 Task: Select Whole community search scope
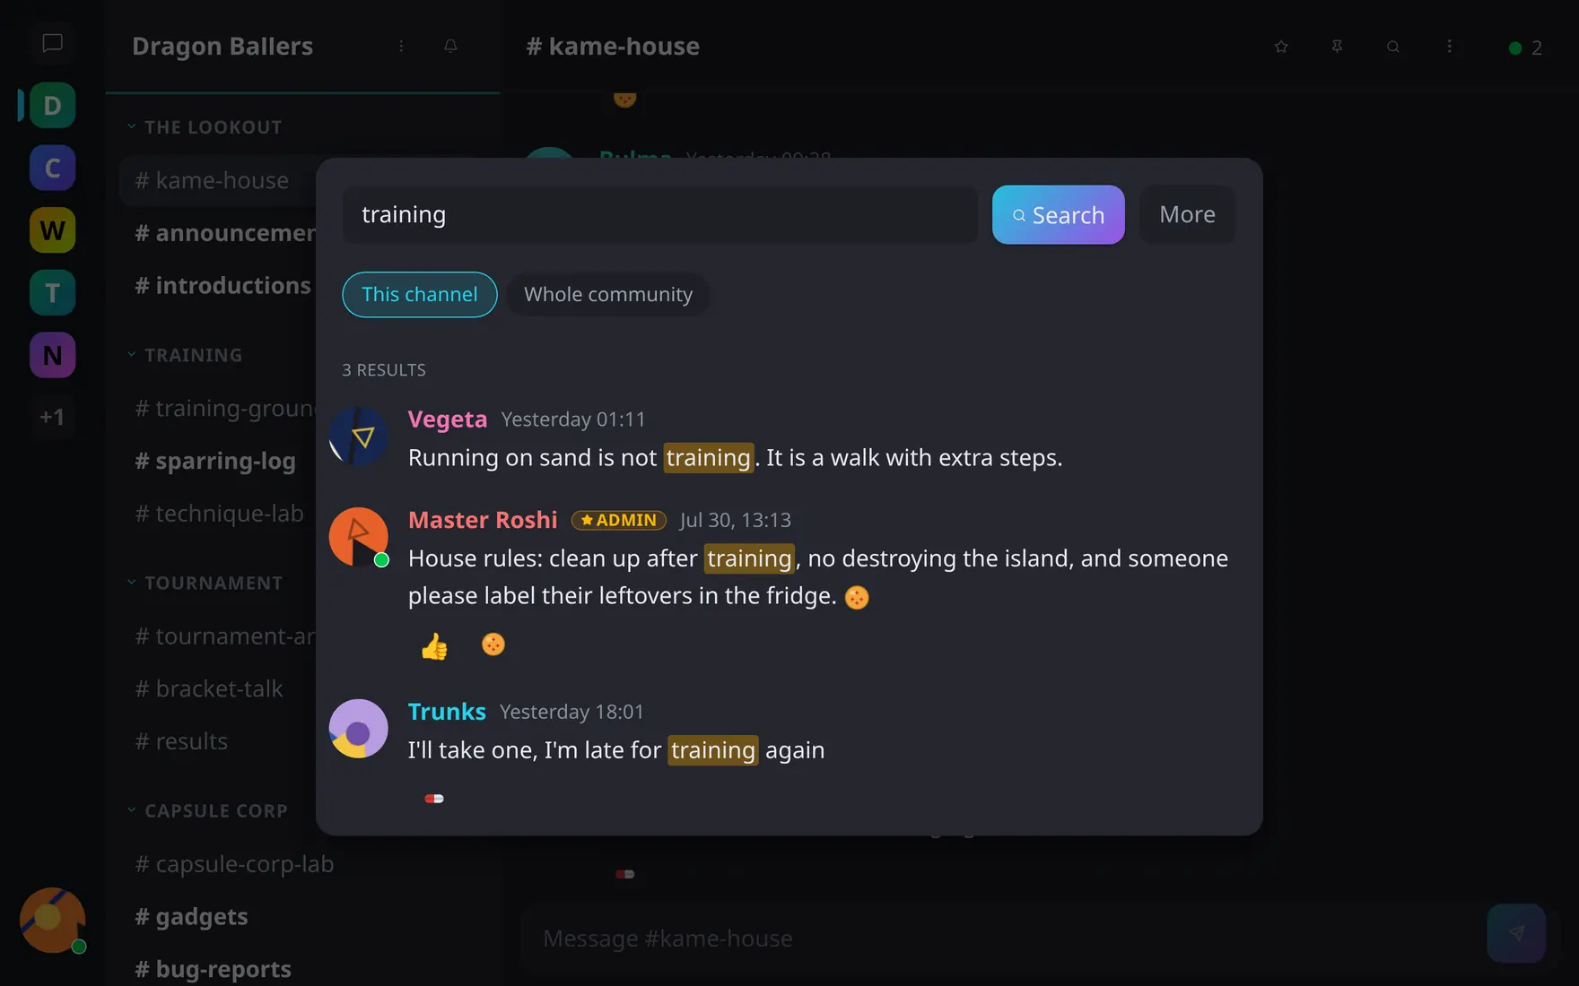tap(608, 294)
